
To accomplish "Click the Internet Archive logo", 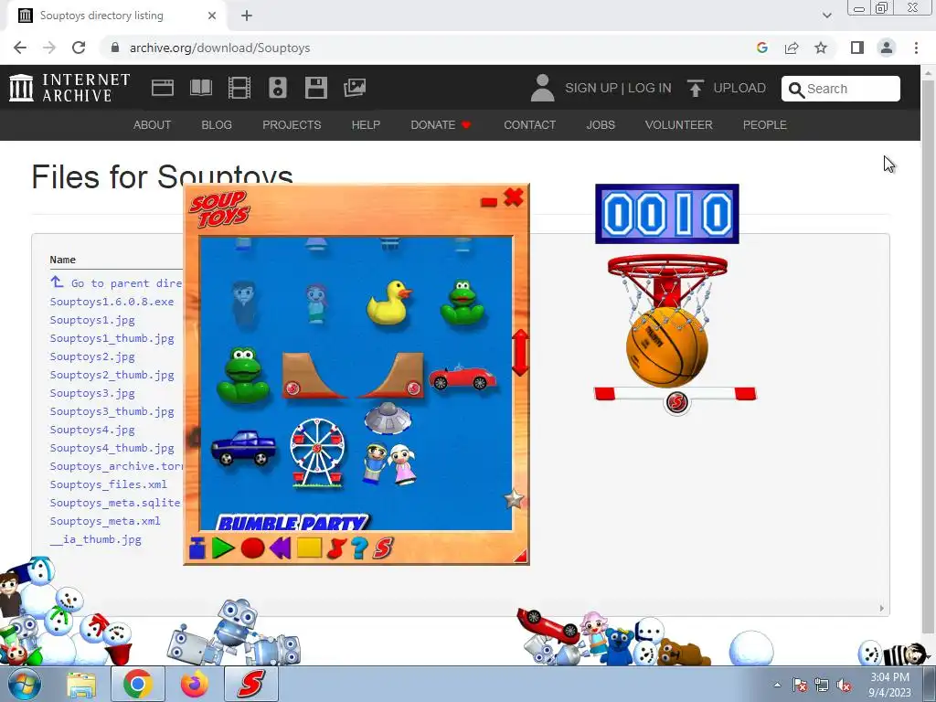I will click(69, 88).
